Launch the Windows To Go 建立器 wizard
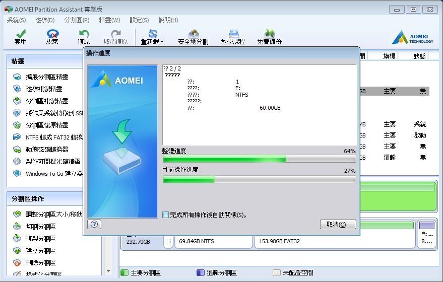The width and height of the screenshot is (443, 282). pos(47,174)
